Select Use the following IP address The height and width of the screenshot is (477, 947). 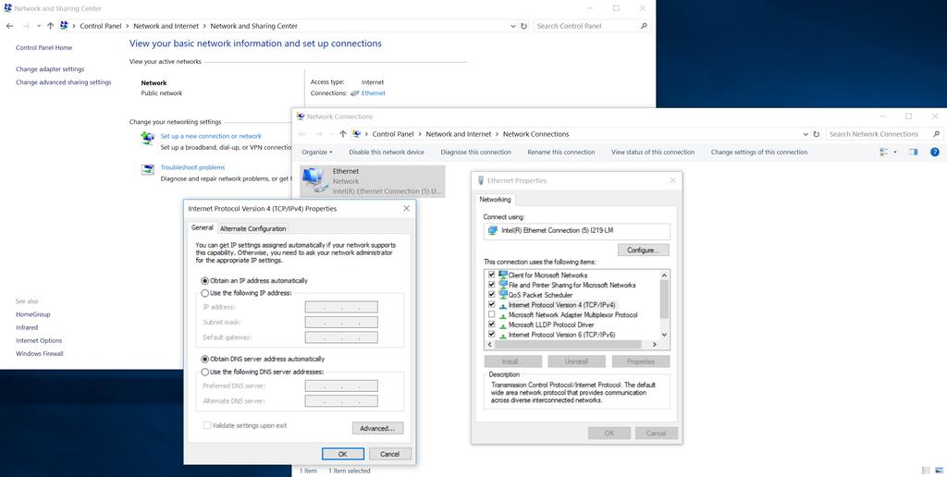pyautogui.click(x=204, y=293)
